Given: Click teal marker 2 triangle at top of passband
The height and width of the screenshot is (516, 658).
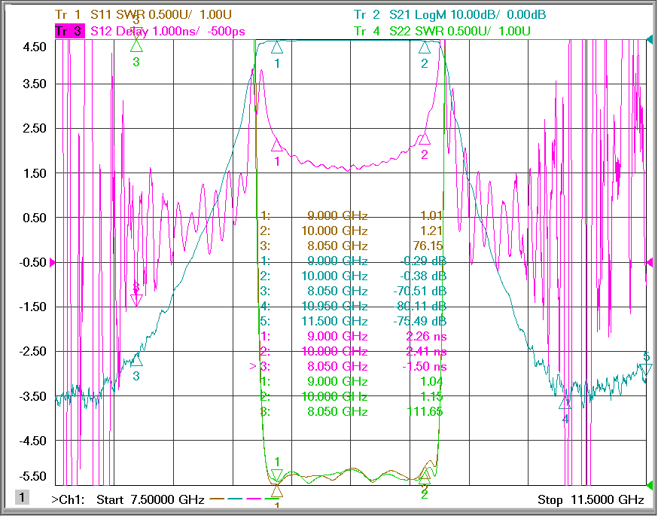Looking at the screenshot, I should click(425, 48).
